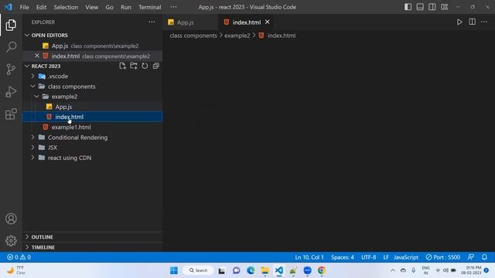The height and width of the screenshot is (278, 495).
Task: Open the View menu
Action: (91, 7)
